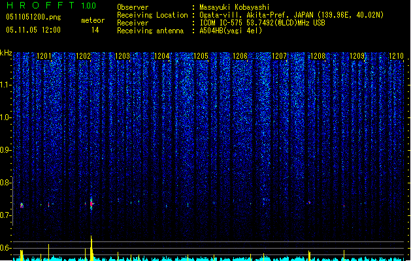The image size is (411, 261).
Task: Select the filename 0511051200.png
Action: tap(33, 18)
